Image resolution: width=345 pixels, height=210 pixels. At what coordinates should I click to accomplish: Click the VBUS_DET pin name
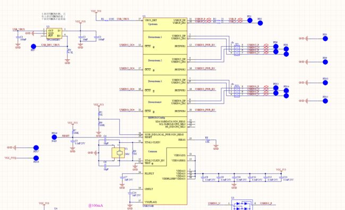(x=151, y=20)
